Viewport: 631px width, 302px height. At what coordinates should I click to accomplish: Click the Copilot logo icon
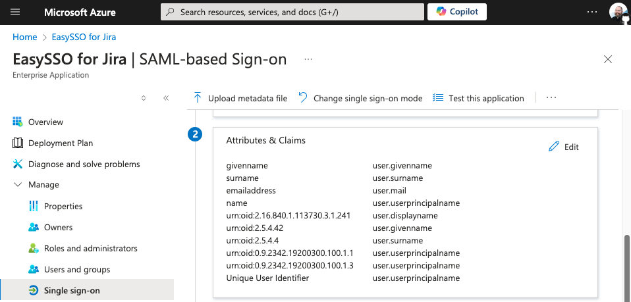441,12
